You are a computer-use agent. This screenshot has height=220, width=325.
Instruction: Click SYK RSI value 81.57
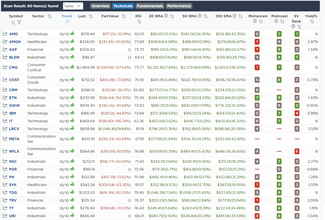140,185
